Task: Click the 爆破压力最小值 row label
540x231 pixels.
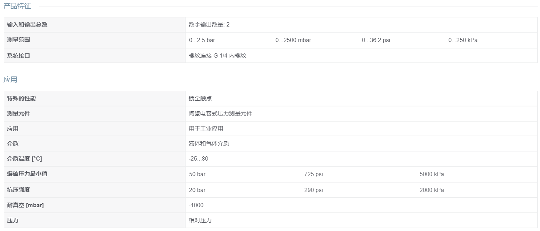Action: click(27, 174)
